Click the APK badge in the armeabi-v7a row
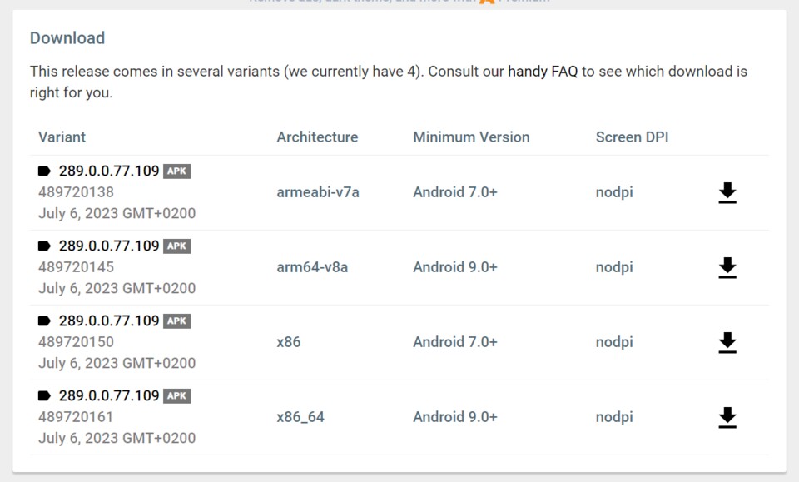The width and height of the screenshot is (799, 482). [177, 171]
